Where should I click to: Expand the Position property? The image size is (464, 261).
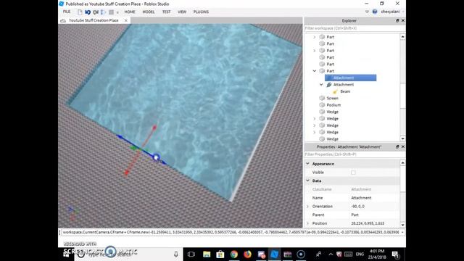click(307, 223)
